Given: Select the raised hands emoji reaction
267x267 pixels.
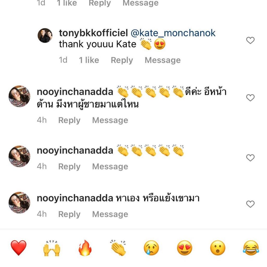Looking at the screenshot, I should coord(52,248).
